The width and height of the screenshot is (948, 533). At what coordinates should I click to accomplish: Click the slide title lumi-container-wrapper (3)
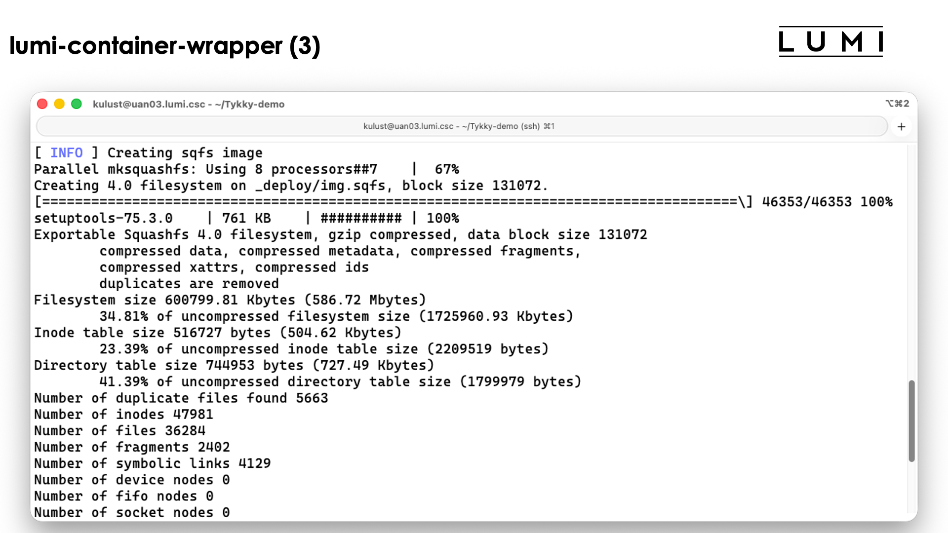[x=165, y=46]
